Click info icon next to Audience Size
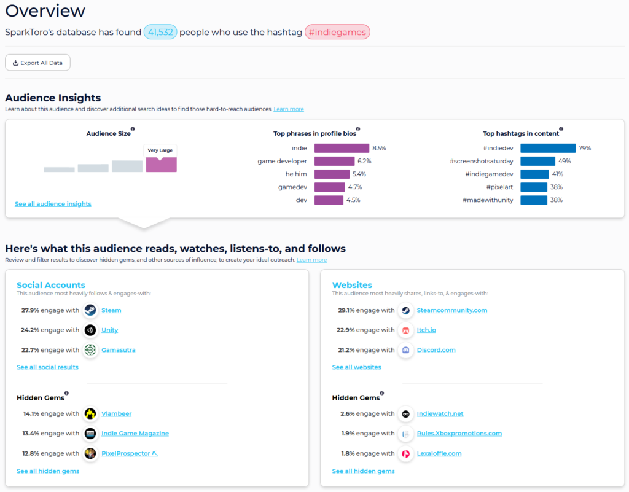The width and height of the screenshot is (629, 492). coord(133,129)
